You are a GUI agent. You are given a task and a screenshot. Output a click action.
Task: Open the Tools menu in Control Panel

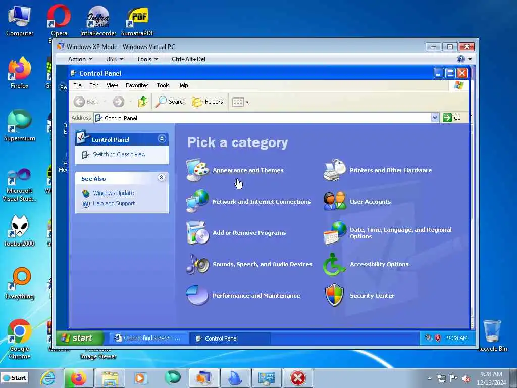[163, 85]
